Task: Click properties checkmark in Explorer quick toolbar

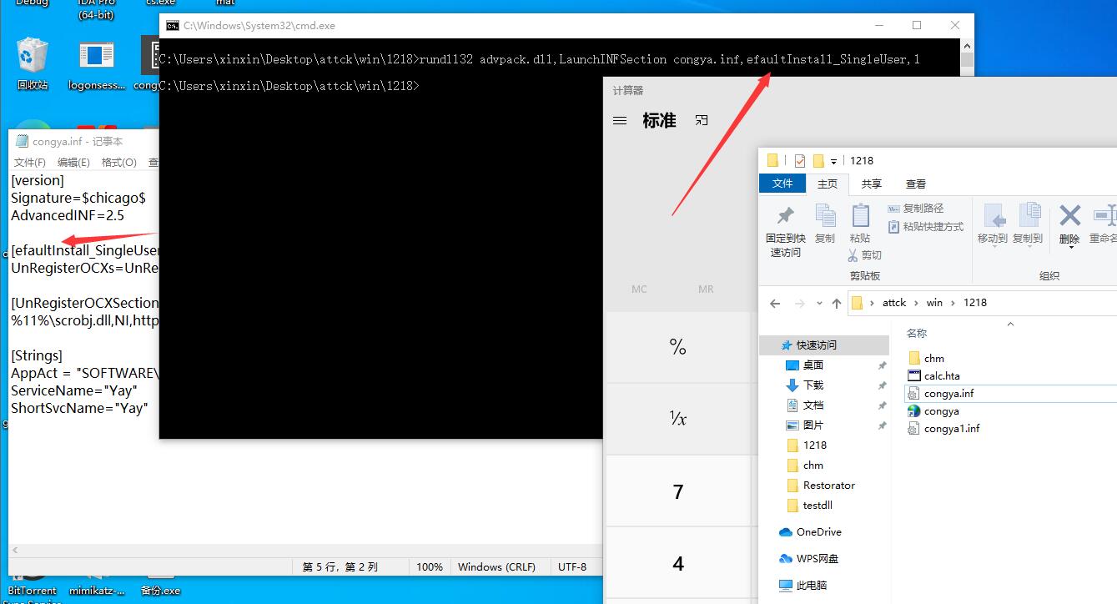Action: tap(799, 160)
